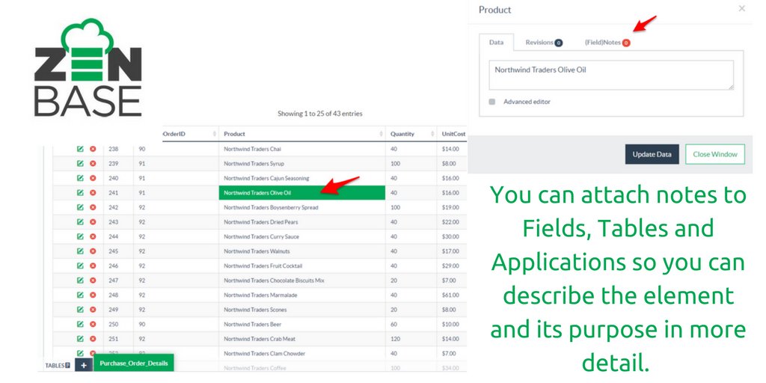The width and height of the screenshot is (766, 383).
Task: Delete row 238 with red icon
Action: [93, 149]
